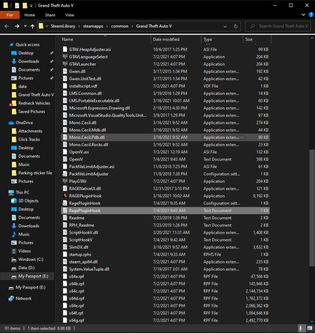
Task: Select the ScriptHookV.dll file
Action: (84, 233)
